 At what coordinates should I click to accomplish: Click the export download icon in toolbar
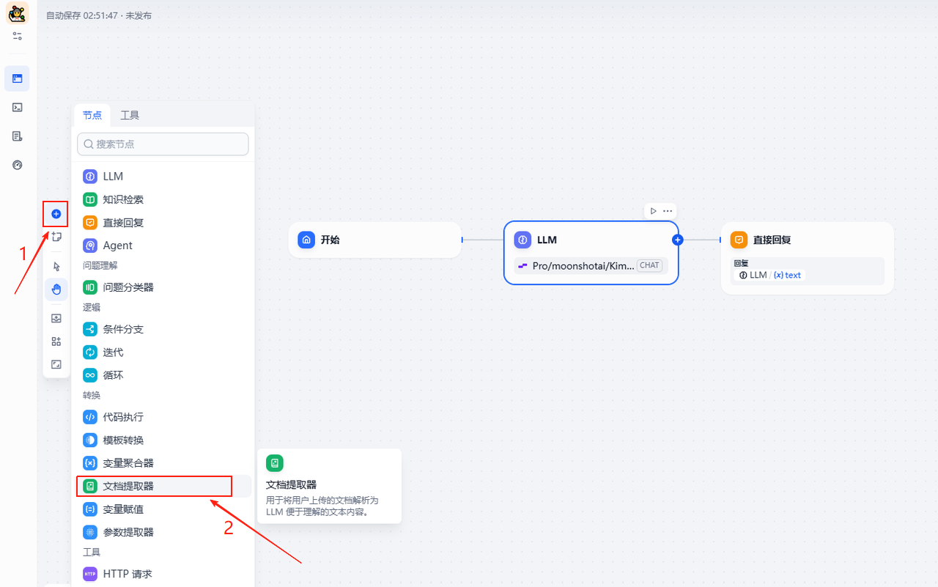coord(56,319)
